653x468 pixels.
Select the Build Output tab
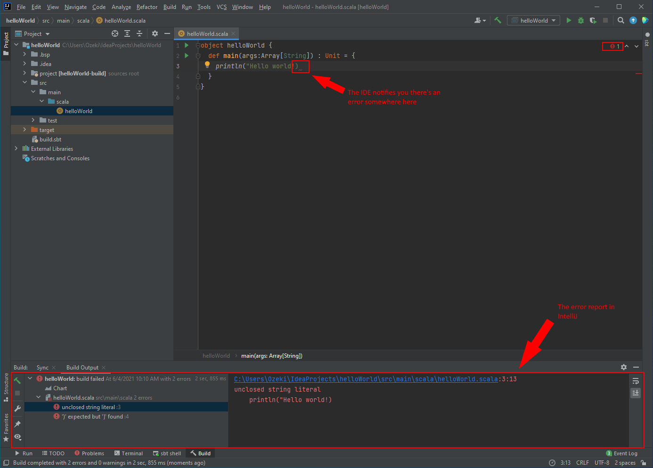(82, 368)
